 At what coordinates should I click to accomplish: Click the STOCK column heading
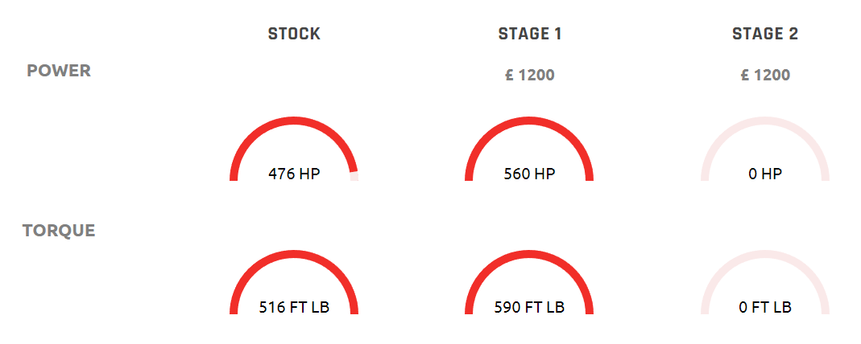coord(294,34)
